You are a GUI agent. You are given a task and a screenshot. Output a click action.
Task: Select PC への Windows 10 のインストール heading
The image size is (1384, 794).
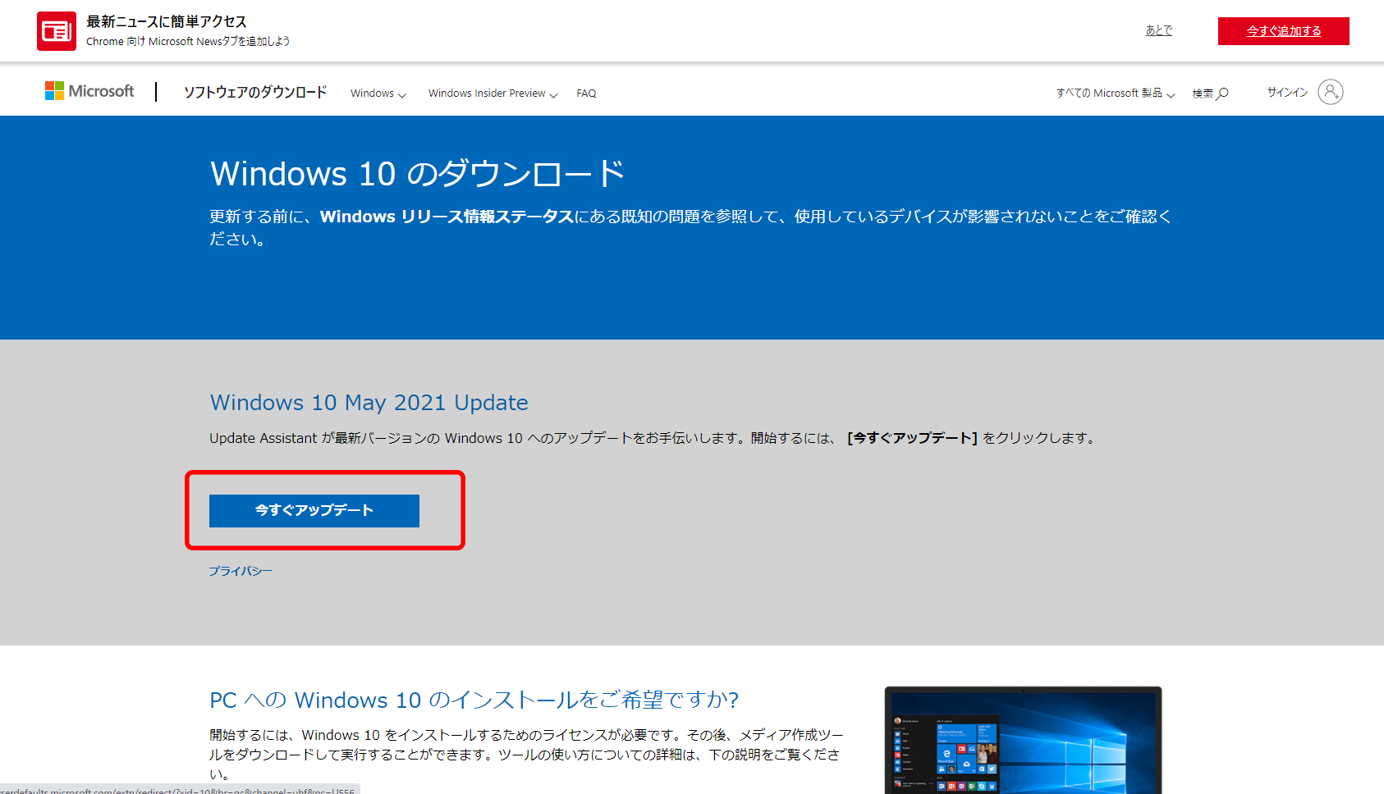(474, 700)
